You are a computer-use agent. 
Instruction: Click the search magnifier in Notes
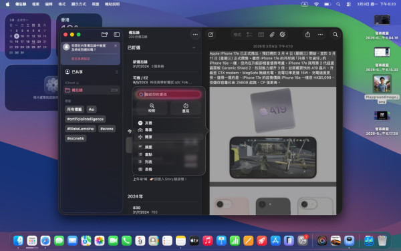pyautogui.click(x=335, y=35)
